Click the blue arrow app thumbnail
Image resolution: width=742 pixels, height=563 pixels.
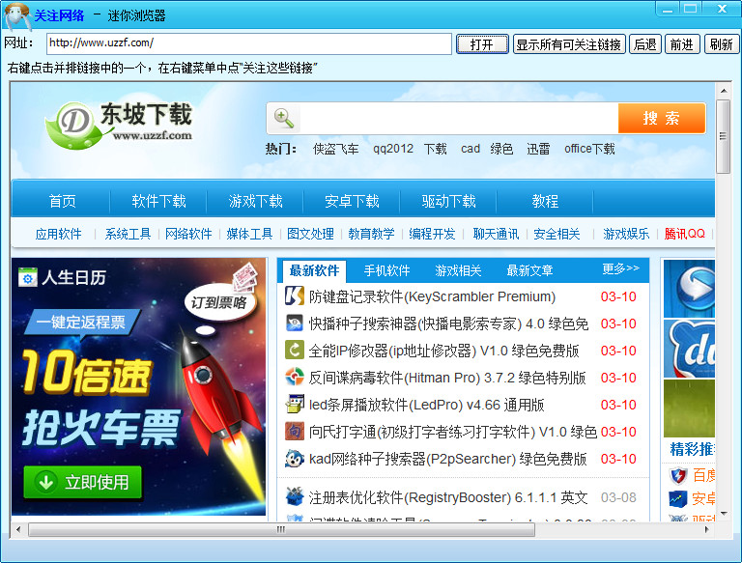coord(690,288)
